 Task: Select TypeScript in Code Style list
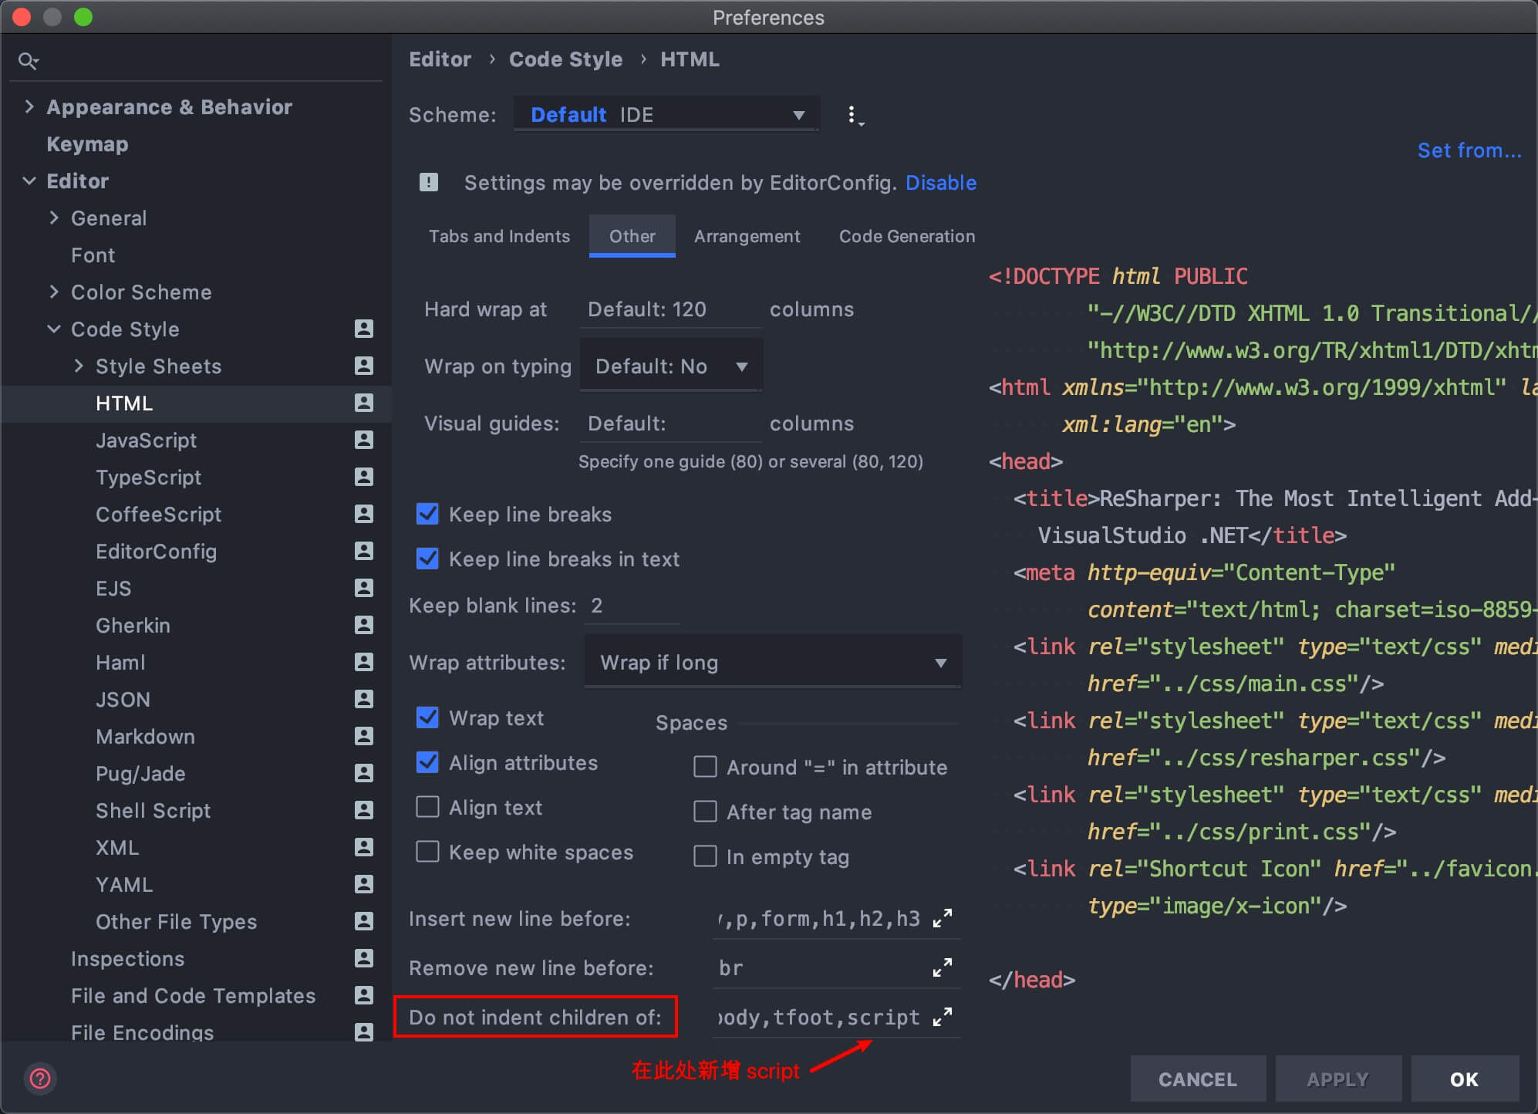click(x=148, y=478)
